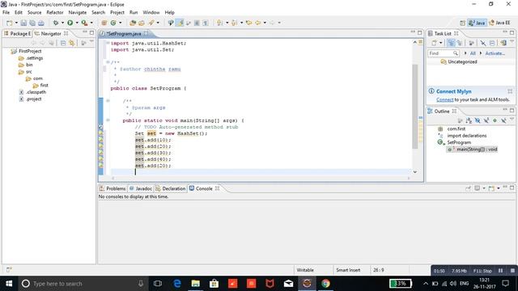
Task: Click the New Java Package icon
Action: point(104,23)
